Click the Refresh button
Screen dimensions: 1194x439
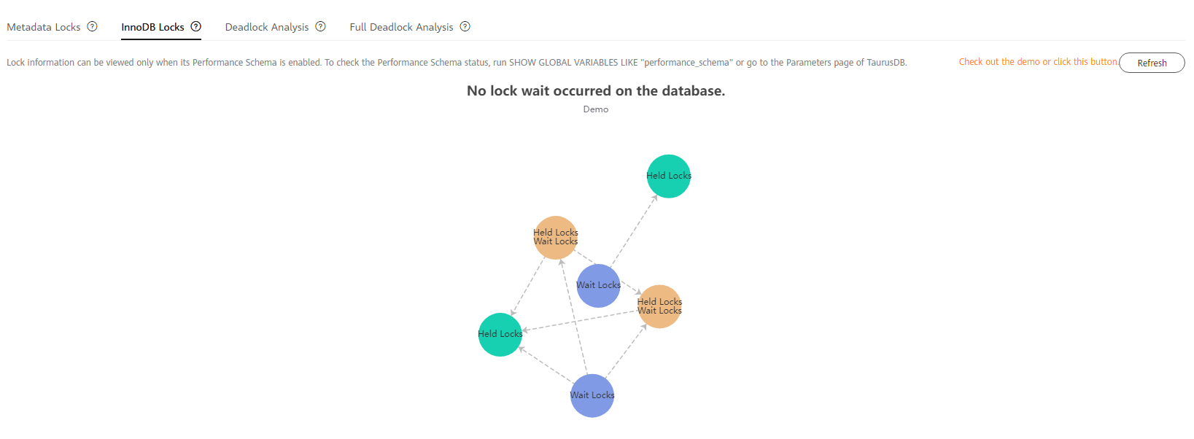pos(1152,63)
